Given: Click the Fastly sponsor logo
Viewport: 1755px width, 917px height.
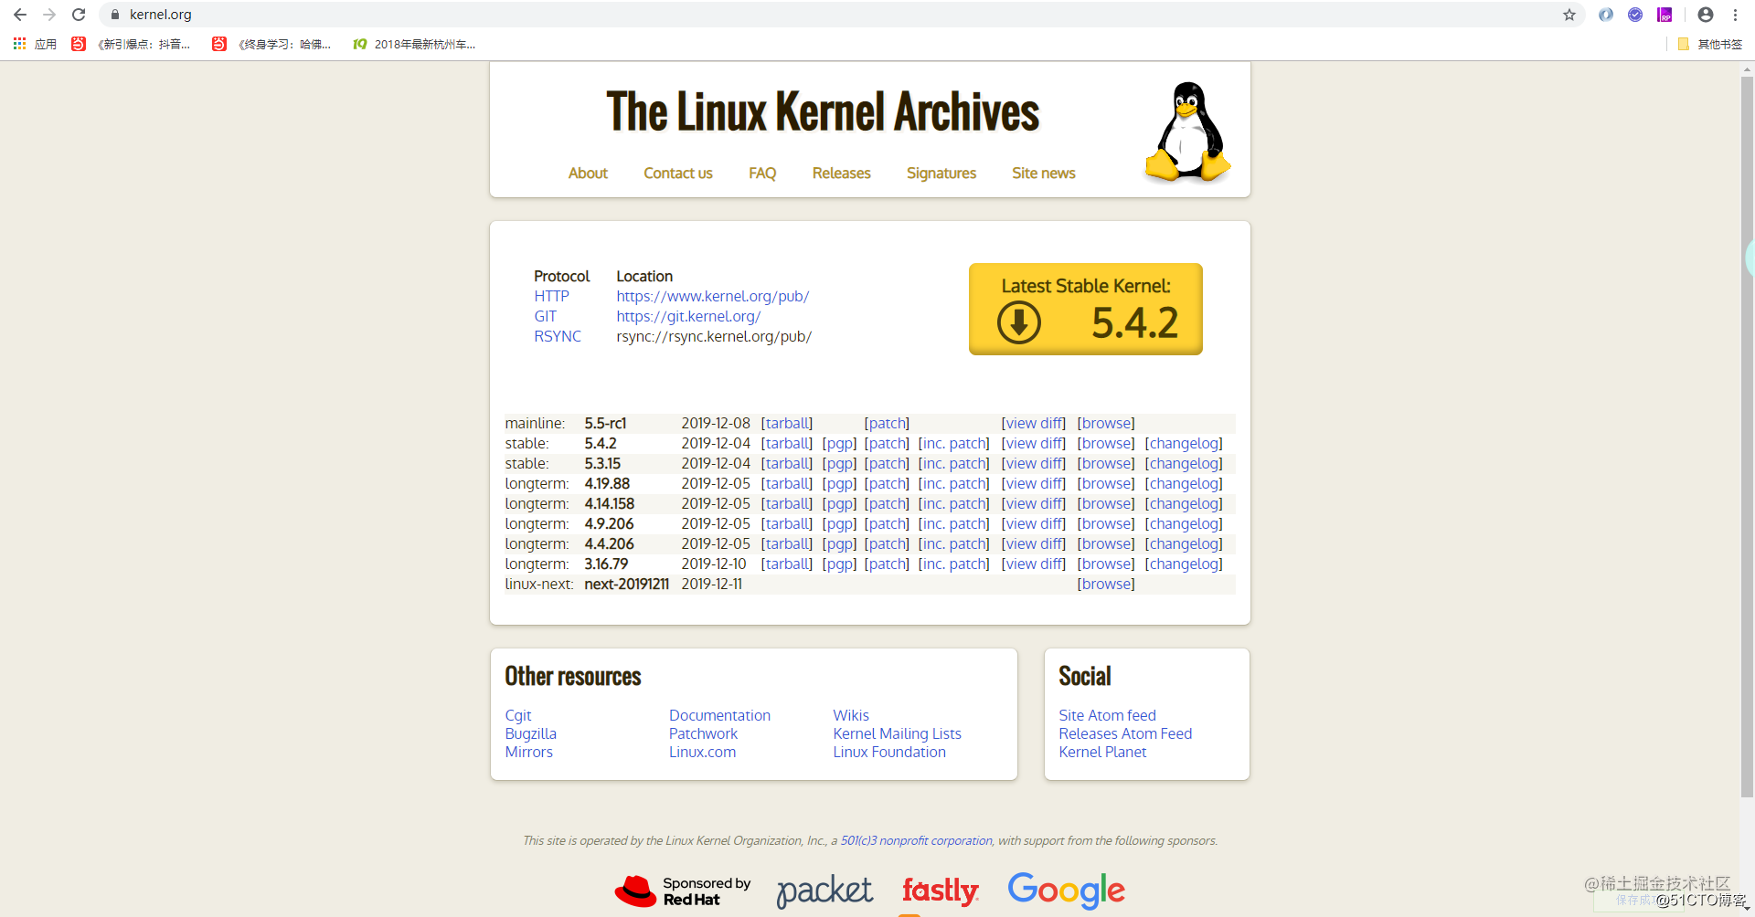Looking at the screenshot, I should click(940, 891).
